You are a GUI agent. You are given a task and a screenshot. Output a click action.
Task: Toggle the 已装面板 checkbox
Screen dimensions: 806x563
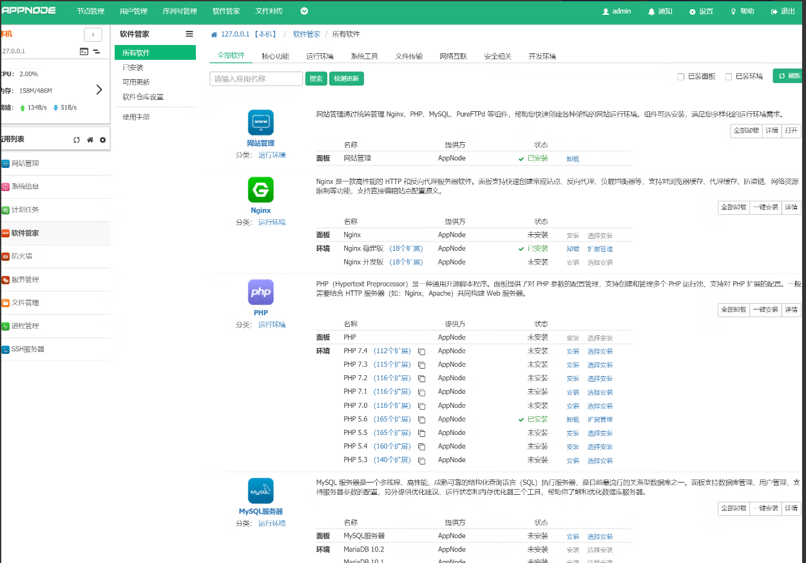[x=680, y=77]
